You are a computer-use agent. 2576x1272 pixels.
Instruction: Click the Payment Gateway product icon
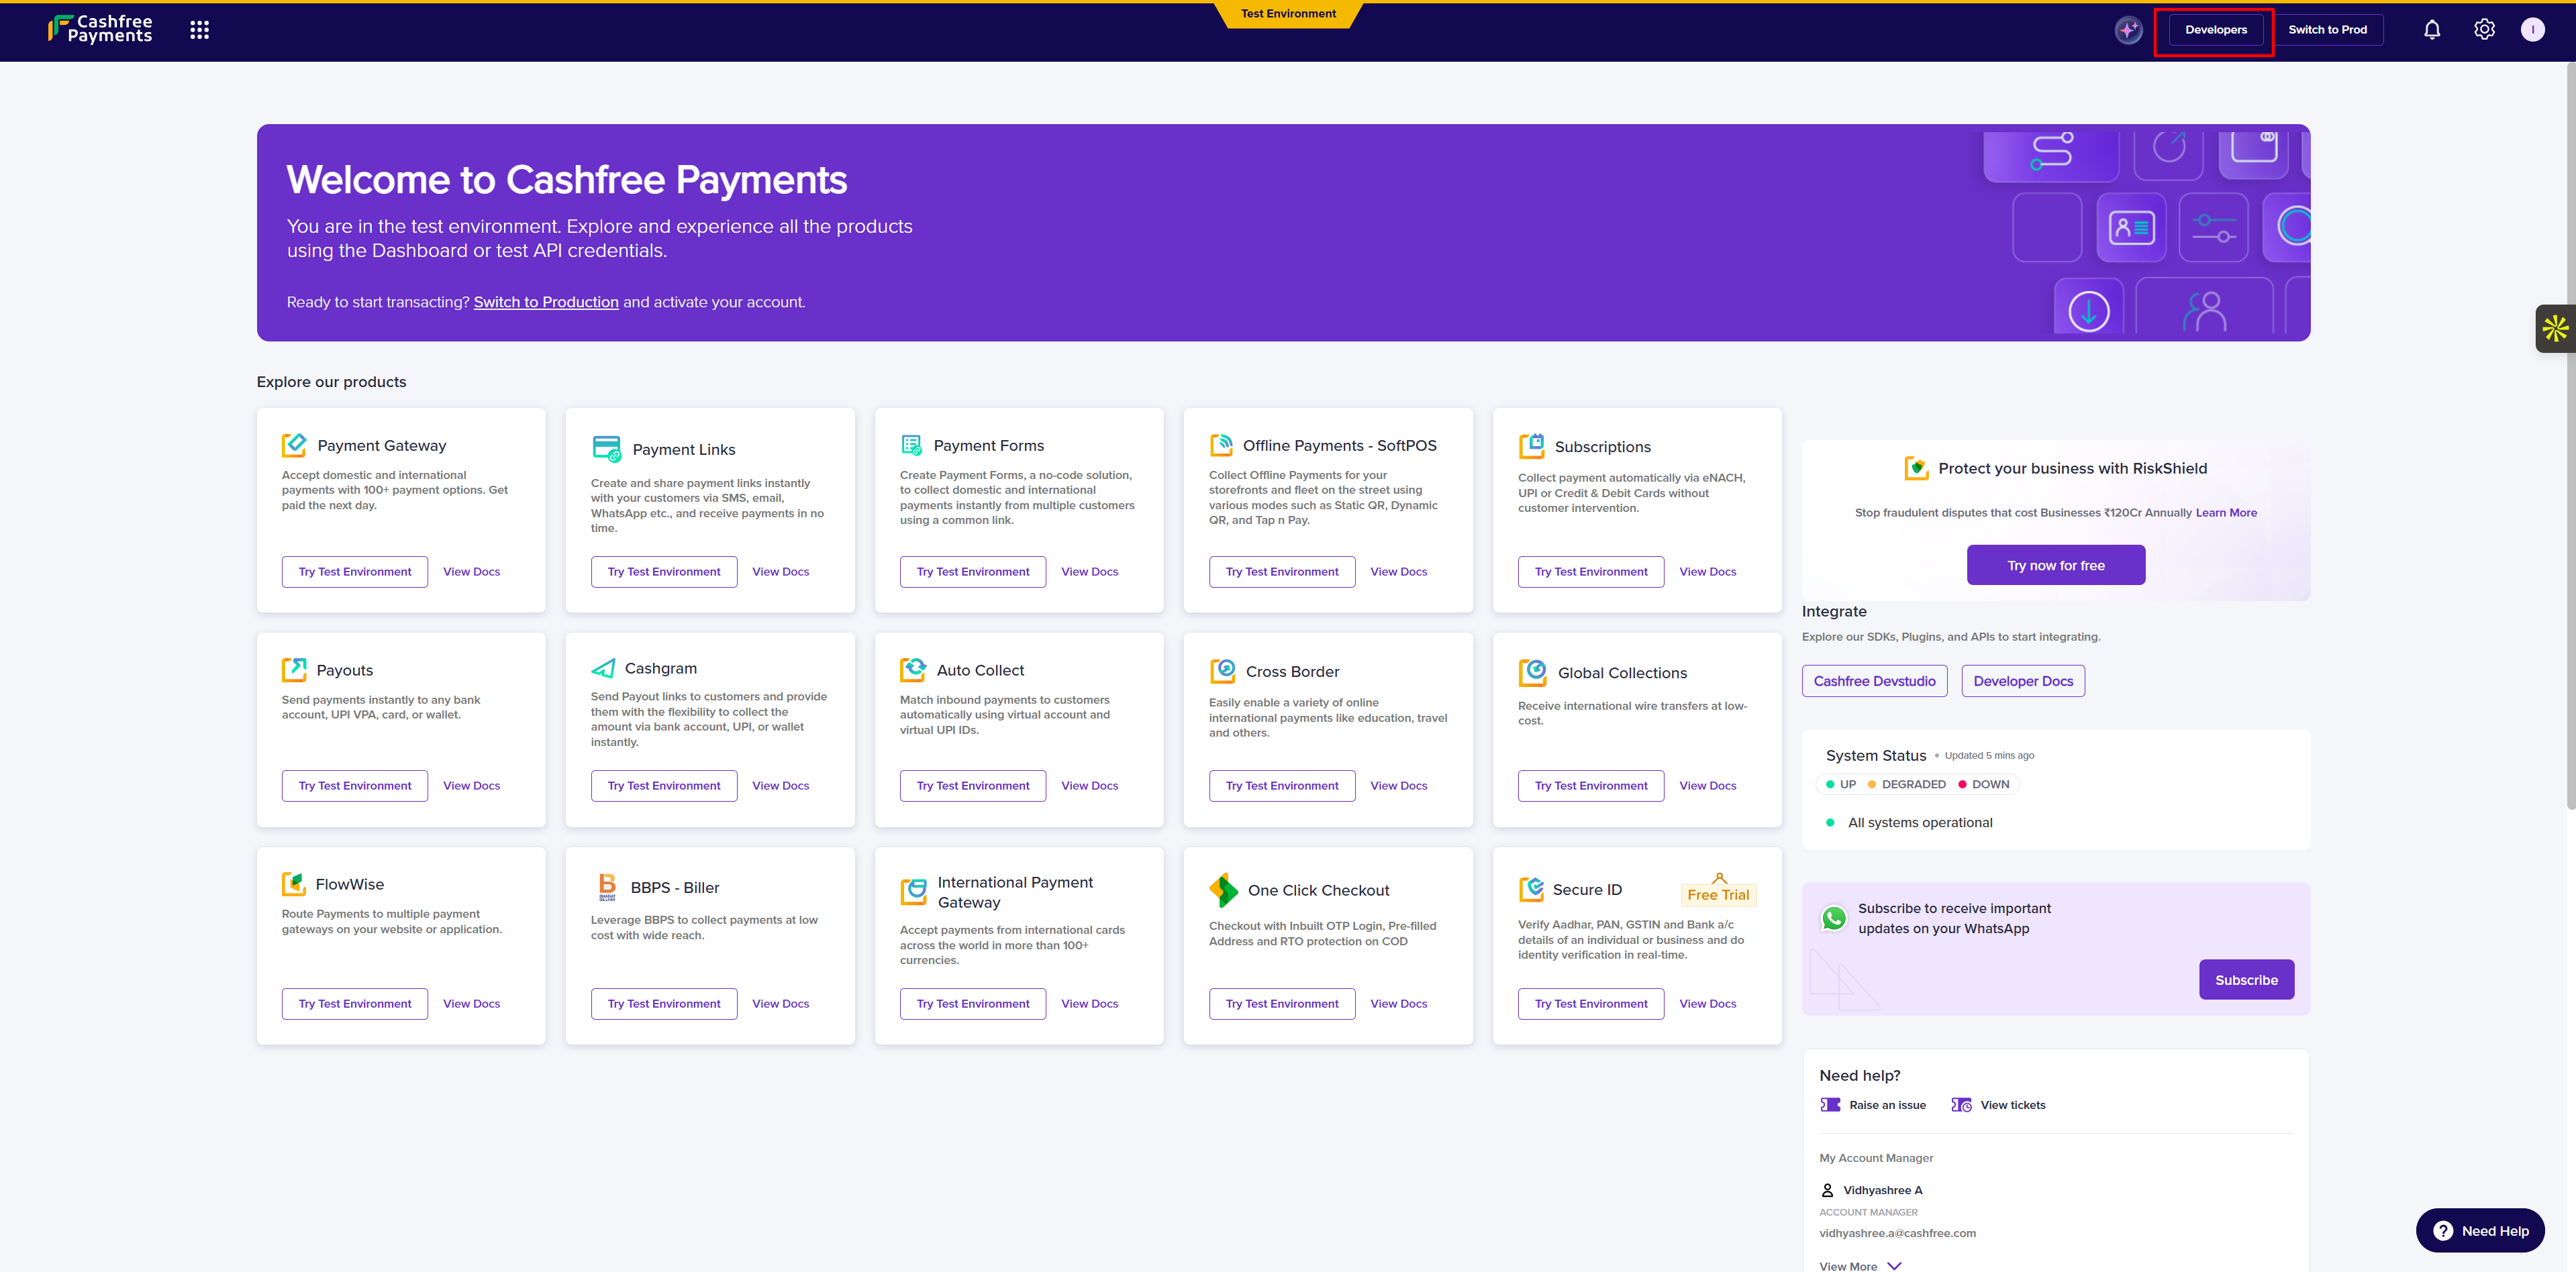(294, 445)
